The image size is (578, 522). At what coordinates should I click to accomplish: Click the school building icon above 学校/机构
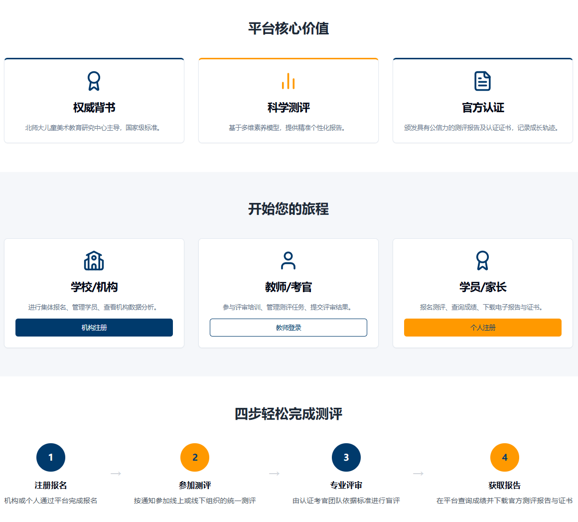(x=94, y=260)
